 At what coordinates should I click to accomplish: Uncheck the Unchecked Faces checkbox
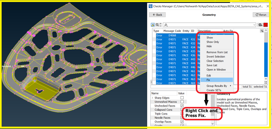tap(182, 106)
